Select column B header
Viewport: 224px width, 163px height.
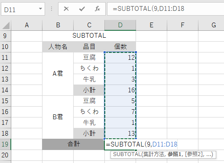[x=58, y=25]
